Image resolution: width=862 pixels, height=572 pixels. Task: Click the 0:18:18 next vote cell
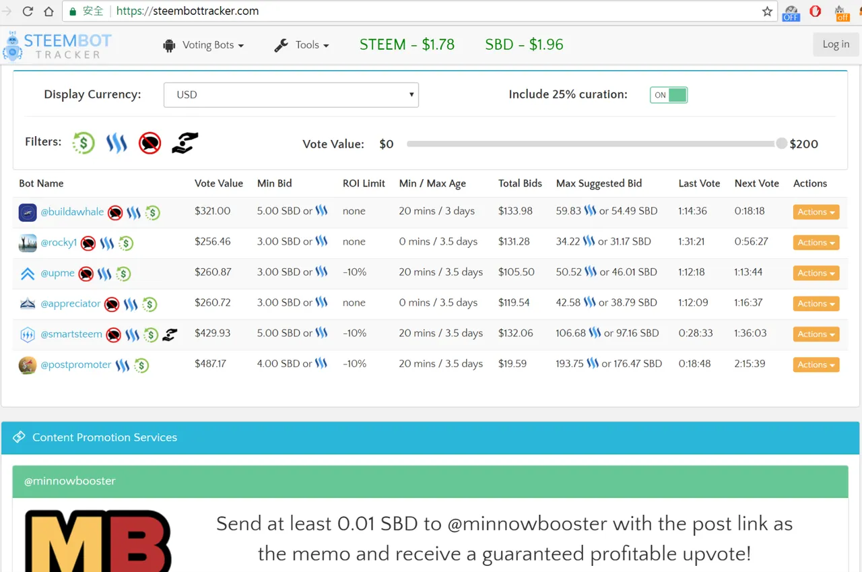click(750, 211)
